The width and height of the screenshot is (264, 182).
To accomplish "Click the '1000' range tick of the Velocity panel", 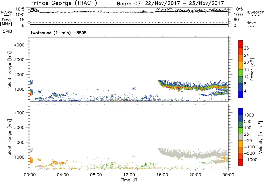I will [19, 157].
